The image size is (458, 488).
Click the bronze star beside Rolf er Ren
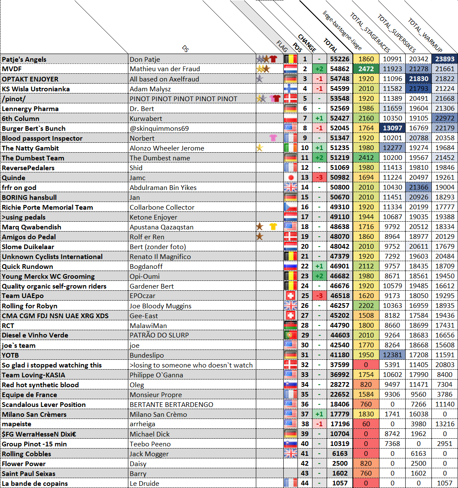coord(260,237)
